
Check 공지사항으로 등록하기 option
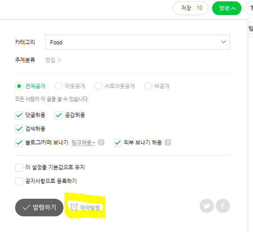tap(19, 181)
